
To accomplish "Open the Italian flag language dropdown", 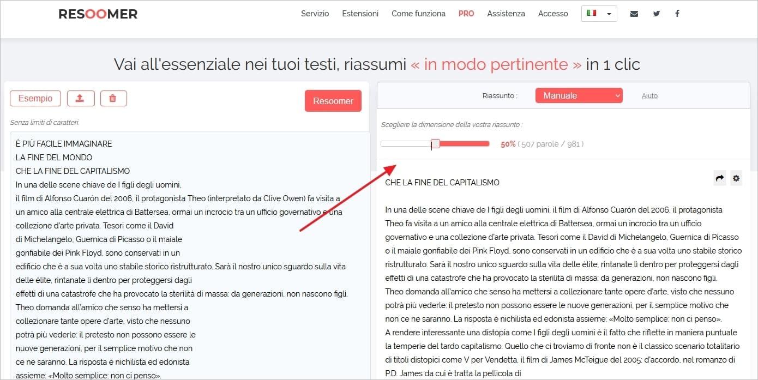I will click(x=599, y=14).
